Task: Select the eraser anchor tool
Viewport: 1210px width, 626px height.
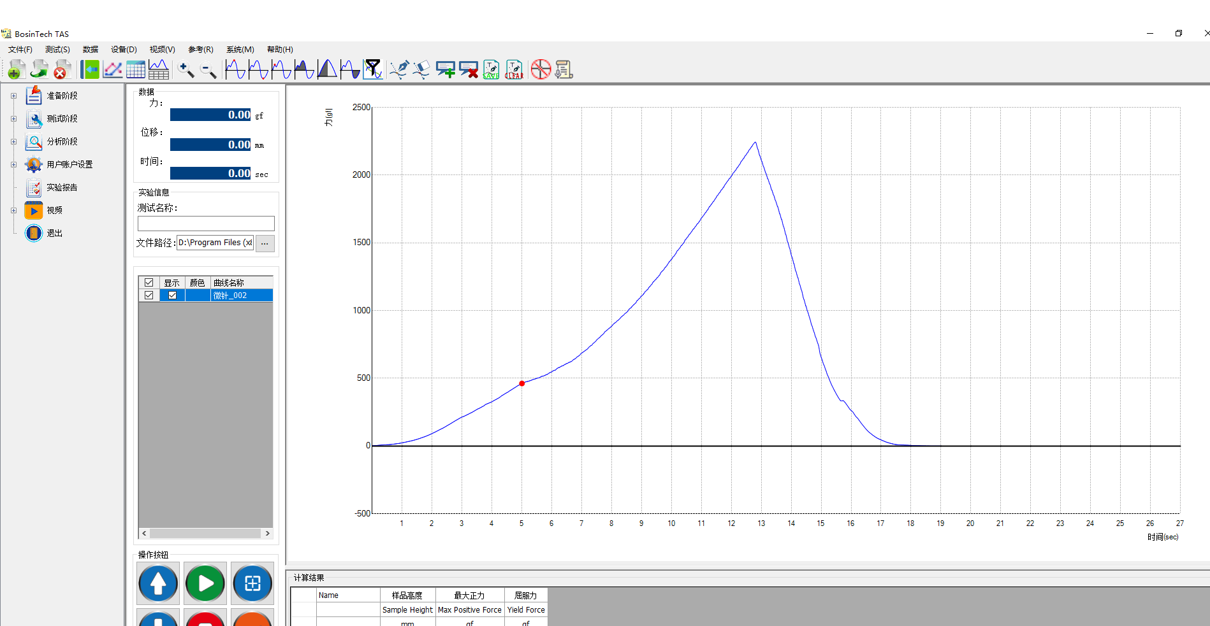Action: click(421, 69)
